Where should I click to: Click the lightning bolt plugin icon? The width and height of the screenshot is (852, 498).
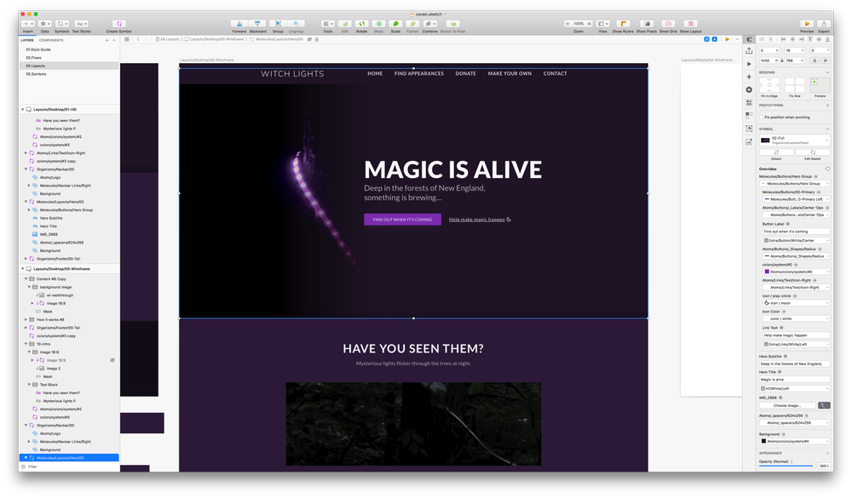pyautogui.click(x=749, y=77)
